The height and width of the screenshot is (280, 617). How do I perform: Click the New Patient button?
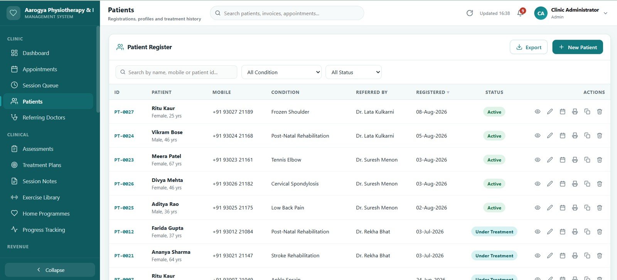[578, 47]
